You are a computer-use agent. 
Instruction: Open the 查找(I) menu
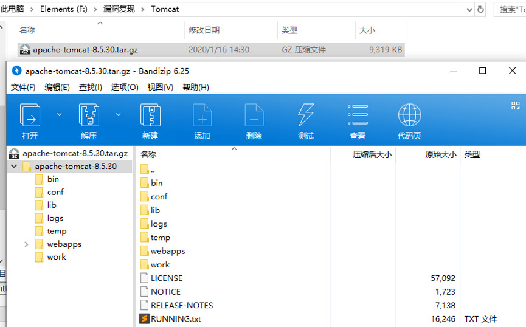tap(90, 87)
